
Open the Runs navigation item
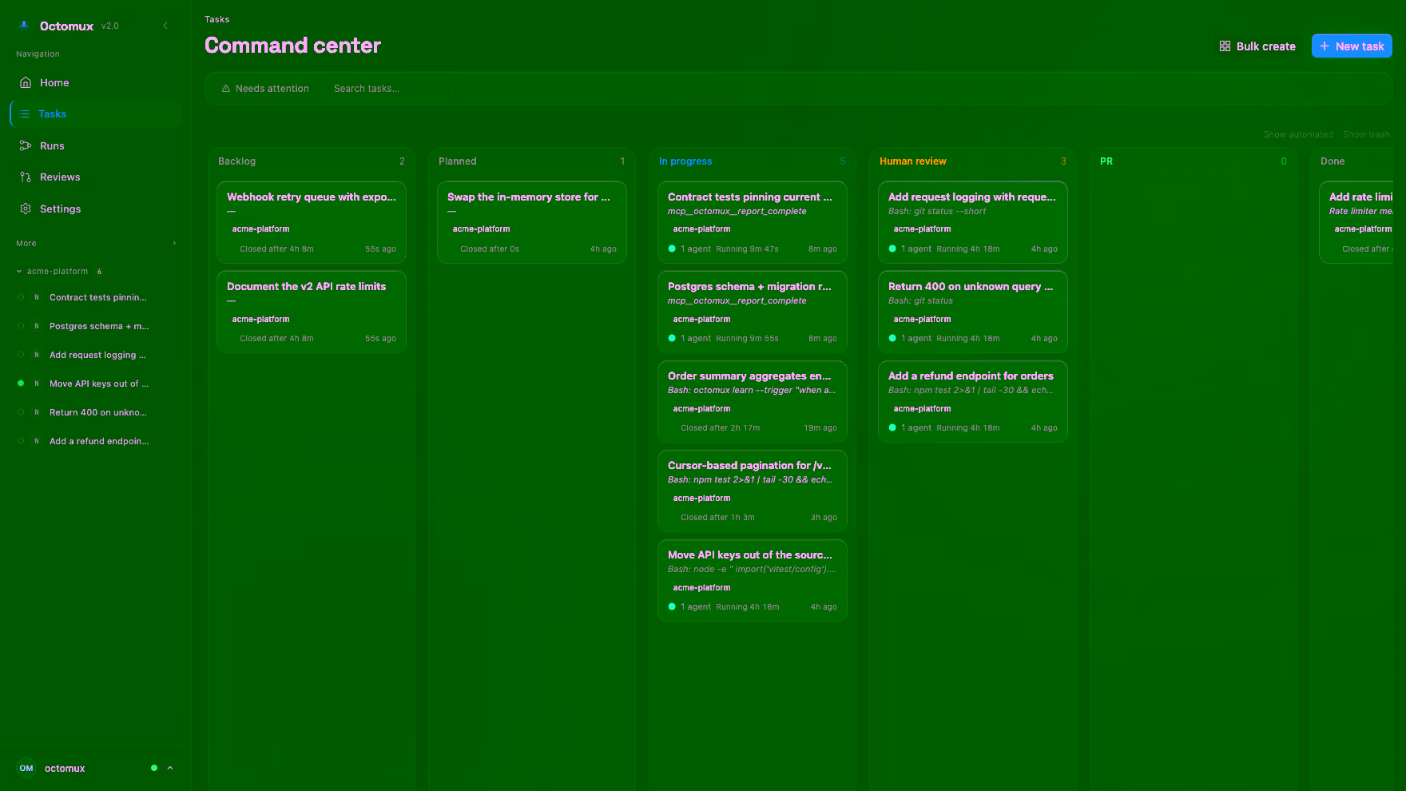click(96, 145)
